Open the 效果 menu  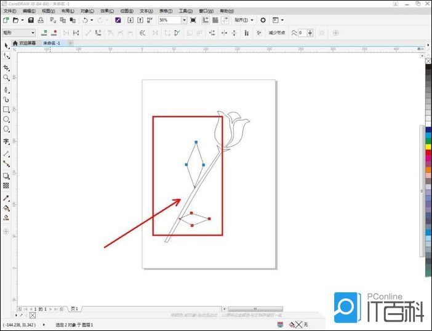coord(107,11)
